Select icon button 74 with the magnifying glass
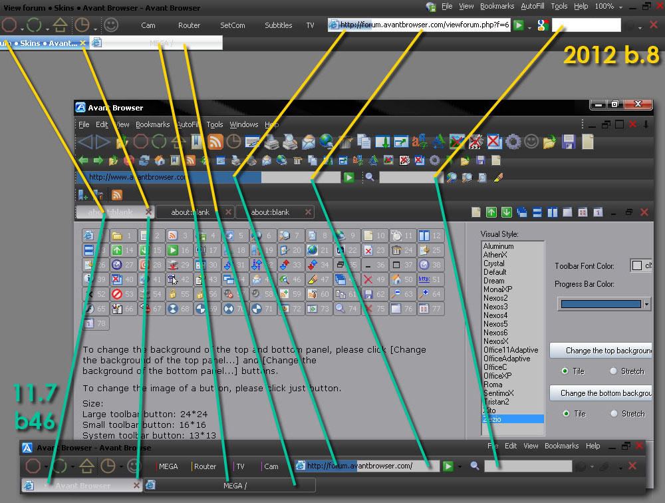Viewport: 665px width, 503px height. pyautogui.click(x=346, y=309)
